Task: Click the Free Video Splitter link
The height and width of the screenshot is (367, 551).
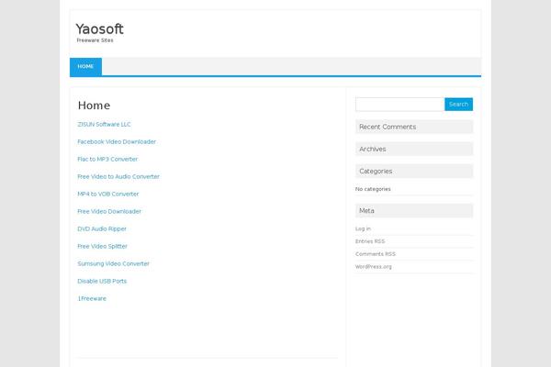Action: click(102, 246)
